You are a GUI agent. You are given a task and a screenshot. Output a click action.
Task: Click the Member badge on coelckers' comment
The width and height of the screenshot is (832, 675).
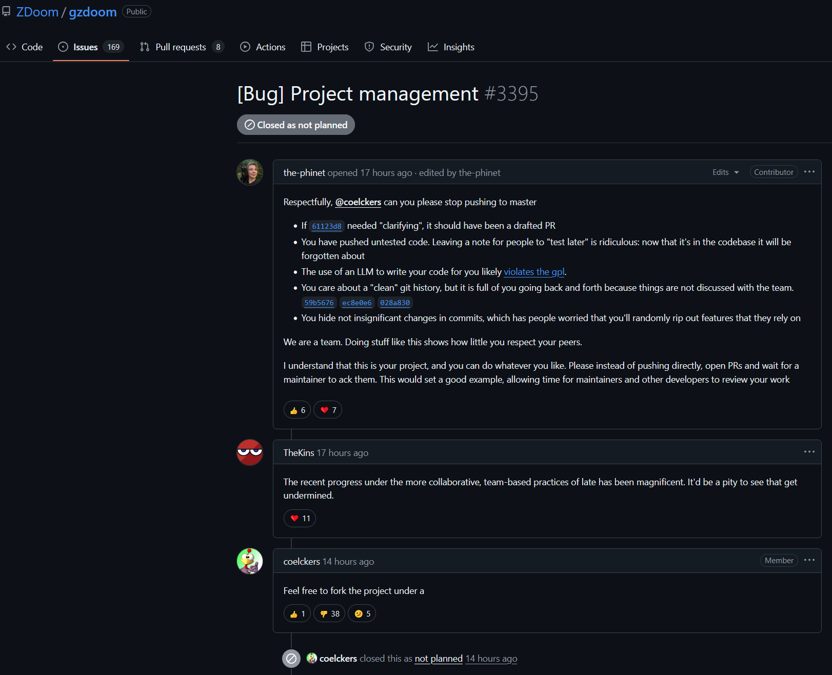(779, 561)
